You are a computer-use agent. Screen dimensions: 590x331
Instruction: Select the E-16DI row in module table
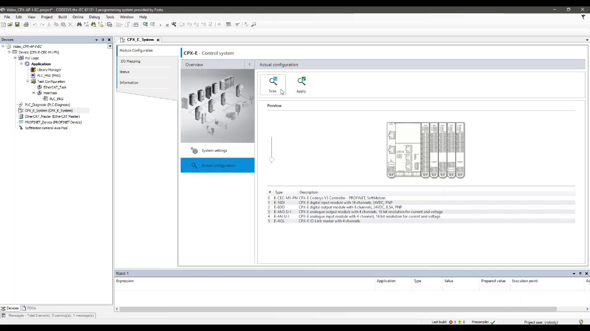point(421,203)
